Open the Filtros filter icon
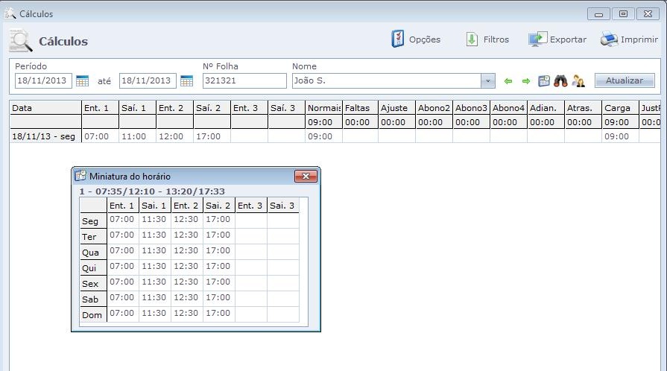 click(472, 39)
